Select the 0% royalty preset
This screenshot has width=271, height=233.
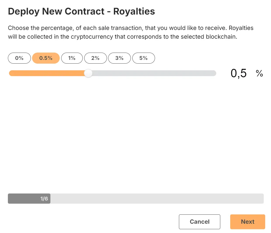point(19,58)
